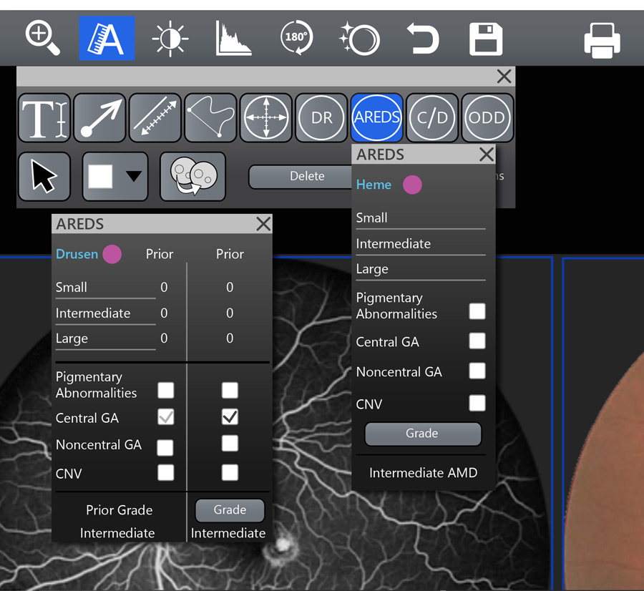This screenshot has height=591, width=644.
Task: Print the current image
Action: (602, 40)
